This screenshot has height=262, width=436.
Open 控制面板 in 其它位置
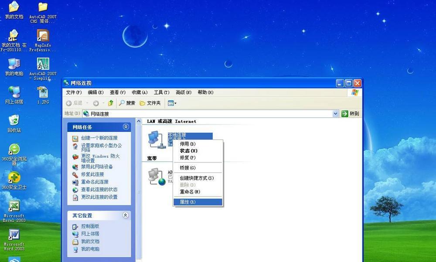point(90,226)
